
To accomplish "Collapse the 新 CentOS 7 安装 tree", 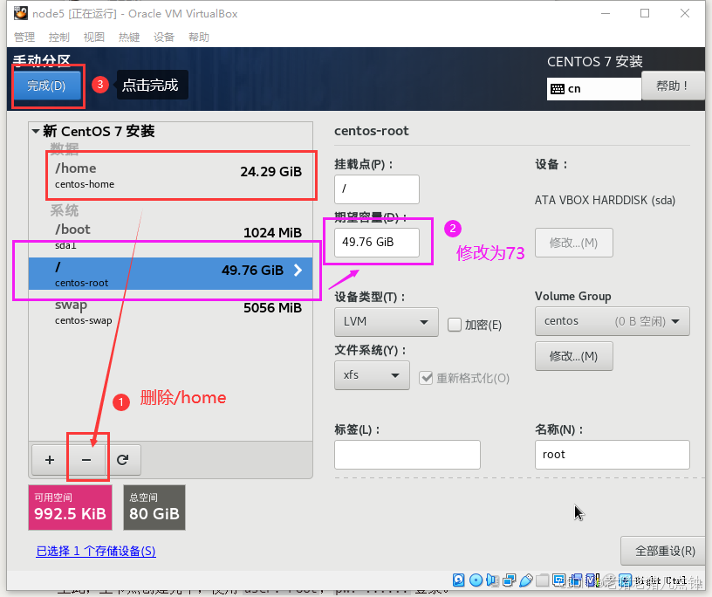I will pos(36,131).
